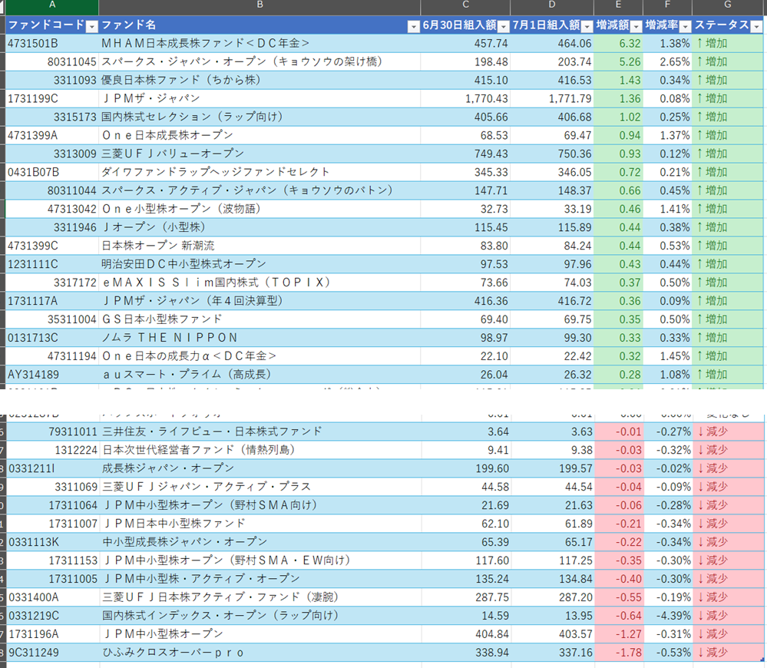Select cell ＧＳ日本小型株ファンド
Viewport: 767px width, 668px height.
260,319
